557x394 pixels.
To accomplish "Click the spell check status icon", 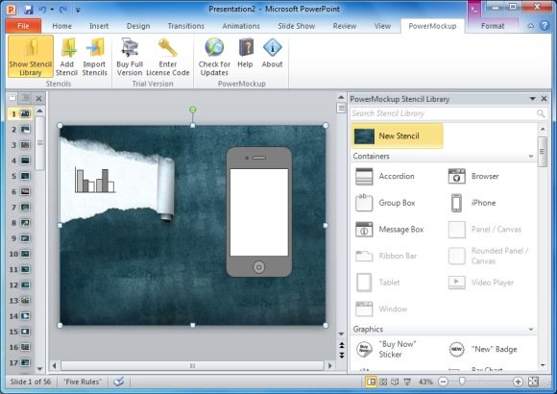I will 119,382.
